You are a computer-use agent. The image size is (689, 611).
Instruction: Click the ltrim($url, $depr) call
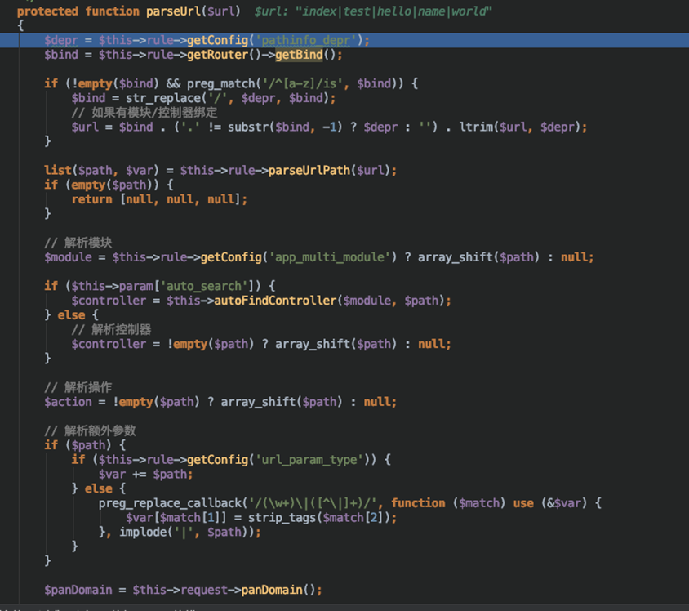click(519, 127)
